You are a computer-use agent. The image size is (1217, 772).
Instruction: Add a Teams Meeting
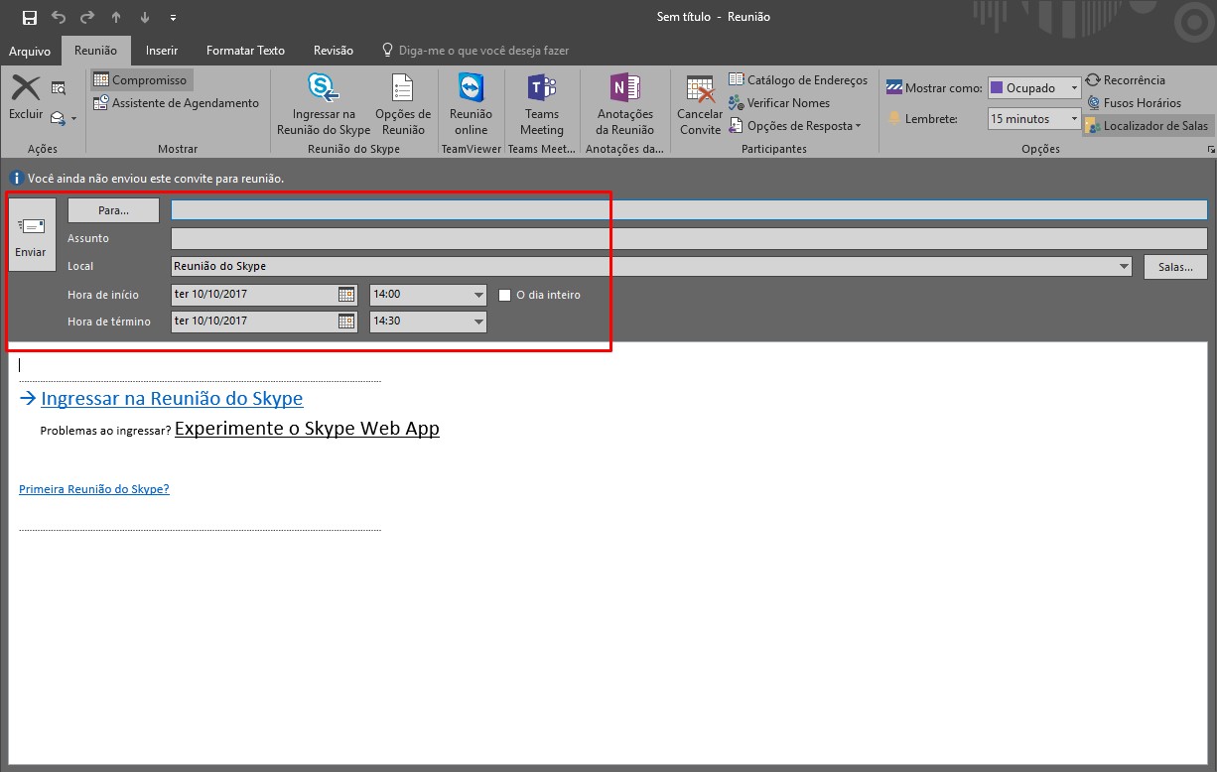(542, 105)
